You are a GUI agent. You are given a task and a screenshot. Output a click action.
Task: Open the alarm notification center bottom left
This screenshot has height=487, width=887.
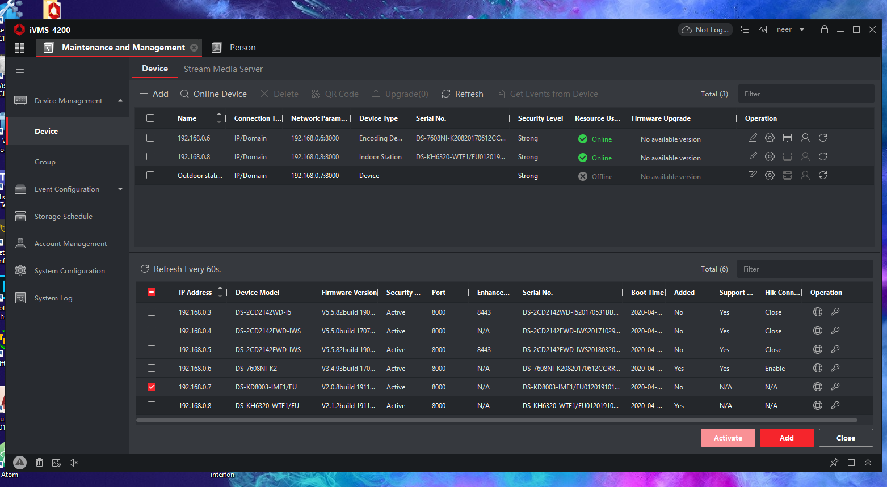pyautogui.click(x=20, y=463)
